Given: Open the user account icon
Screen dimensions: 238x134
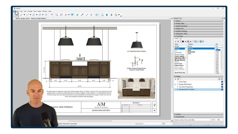Looking at the screenshot, I should 116,15.
